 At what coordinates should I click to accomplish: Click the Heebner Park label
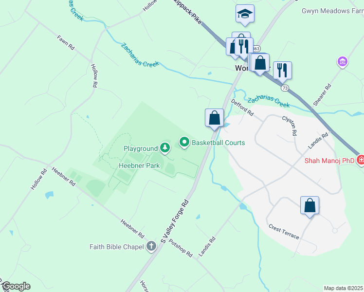click(x=139, y=165)
